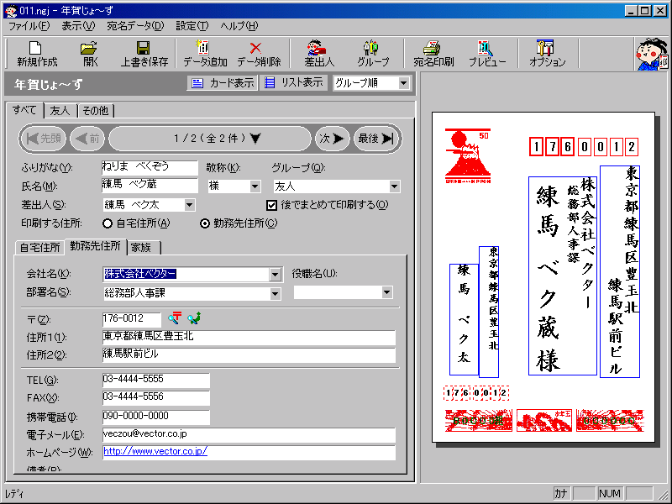
Task: Open the 宛名データ menu
Action: pos(135,26)
